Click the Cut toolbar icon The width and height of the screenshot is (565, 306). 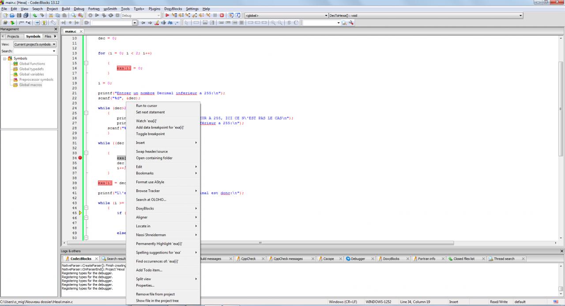(x=51, y=15)
